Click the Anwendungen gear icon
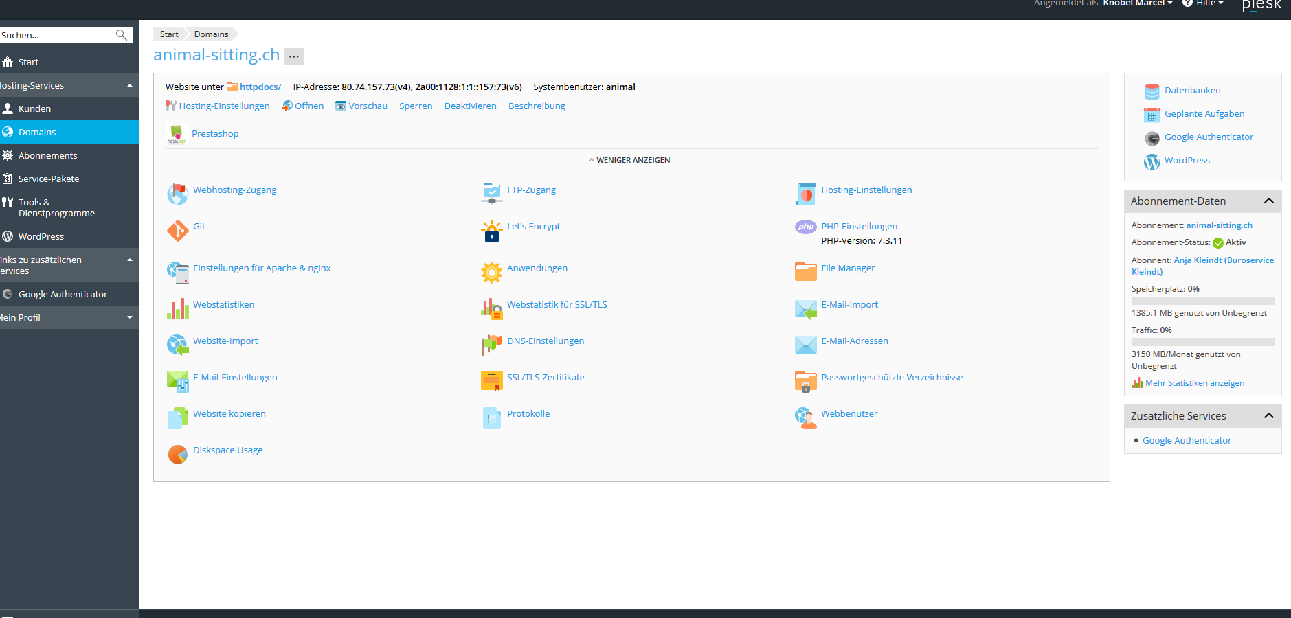1291x618 pixels. (492, 272)
